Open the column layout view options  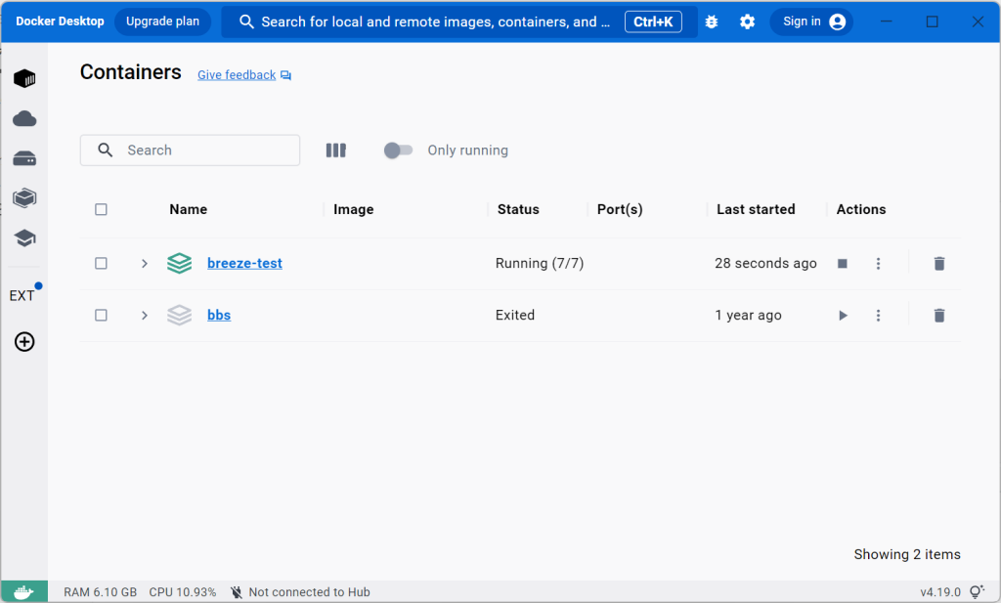(335, 150)
